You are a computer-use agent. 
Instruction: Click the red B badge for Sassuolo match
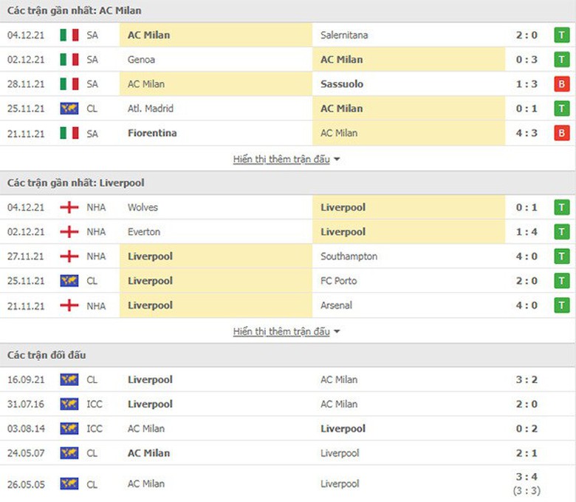563,84
